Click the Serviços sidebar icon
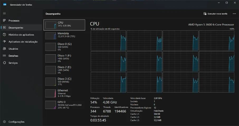This screenshot has height=126, width=239. point(4,63)
